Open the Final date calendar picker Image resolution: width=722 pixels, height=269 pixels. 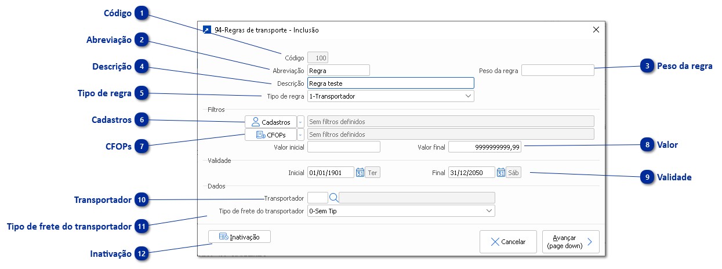[501, 172]
